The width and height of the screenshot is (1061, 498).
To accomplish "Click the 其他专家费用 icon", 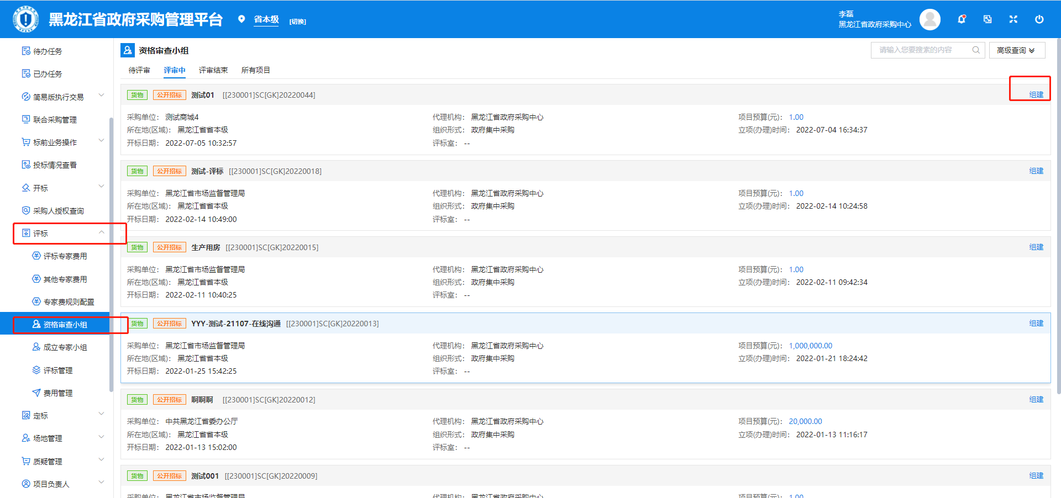I will pos(36,279).
